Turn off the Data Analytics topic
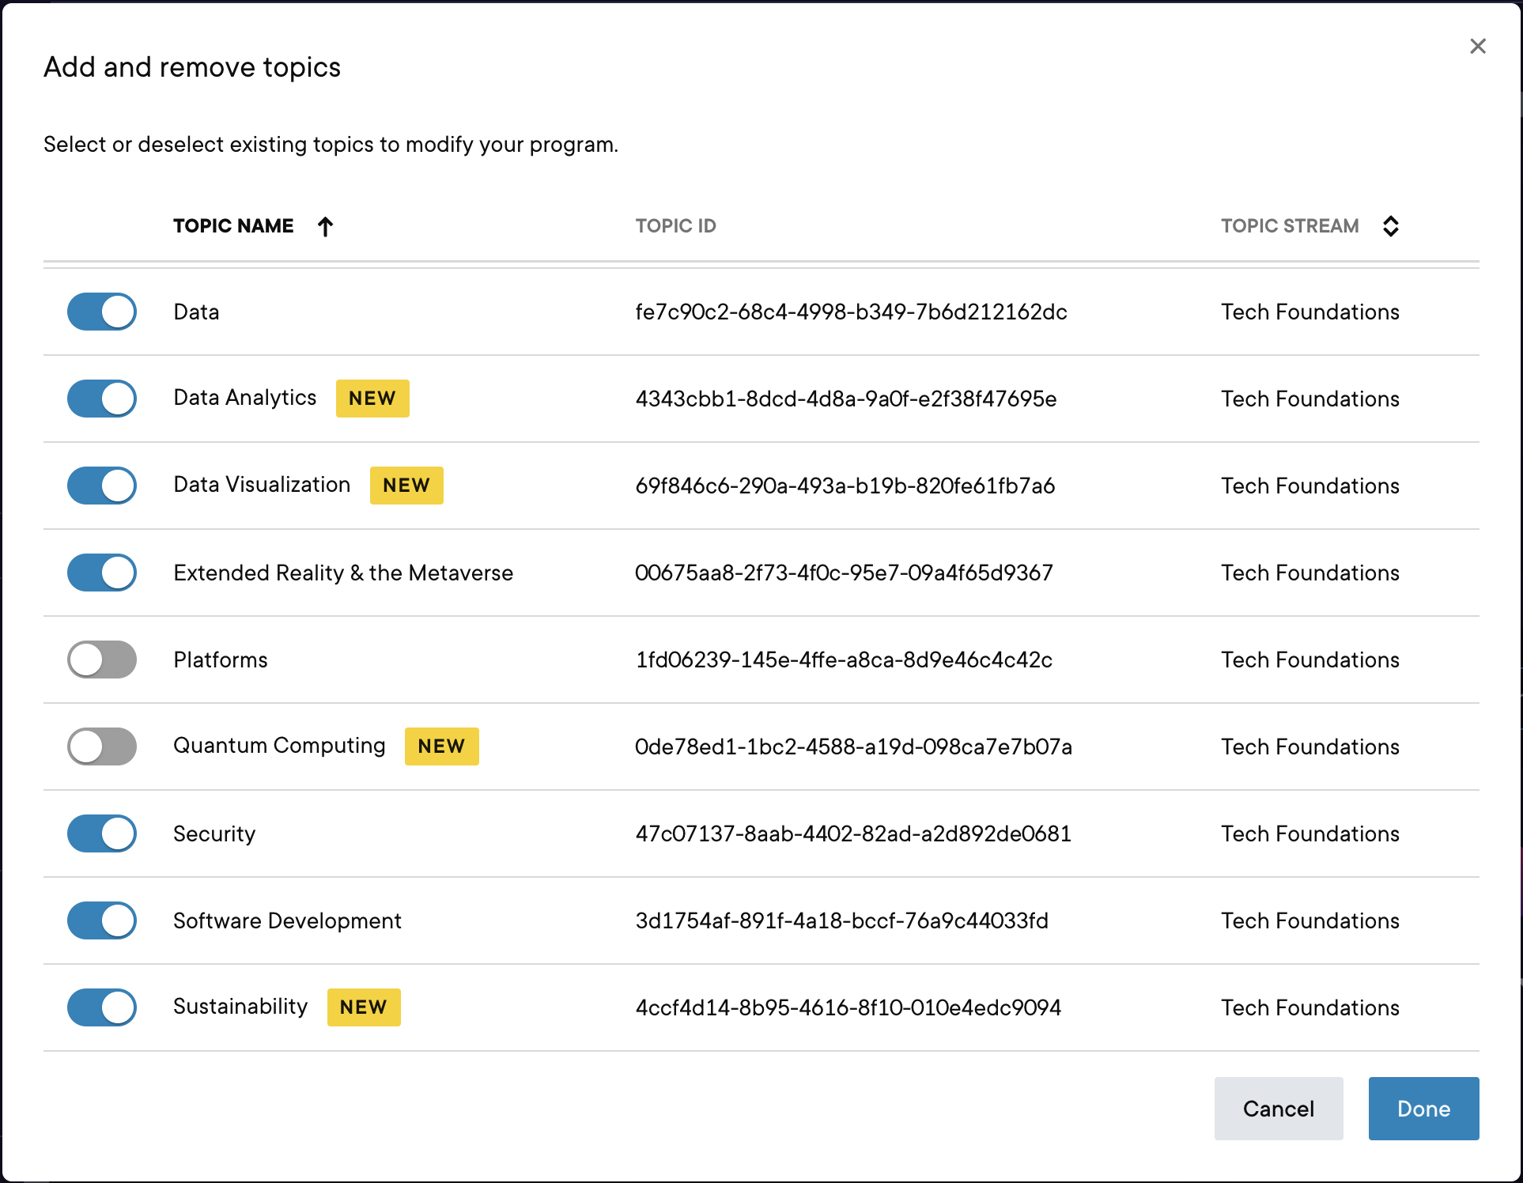The height and width of the screenshot is (1183, 1523). tap(101, 399)
